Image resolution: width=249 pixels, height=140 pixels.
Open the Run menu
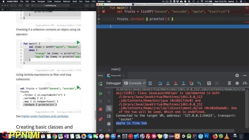[81, 2]
